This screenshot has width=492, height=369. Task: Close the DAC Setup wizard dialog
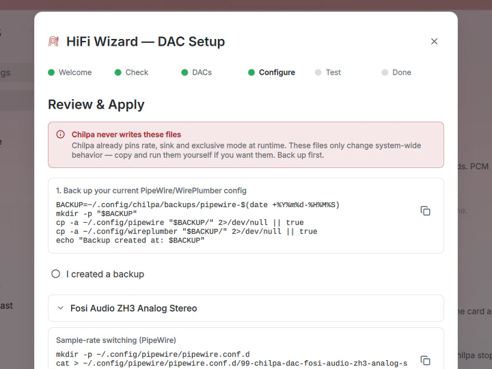[x=434, y=42]
